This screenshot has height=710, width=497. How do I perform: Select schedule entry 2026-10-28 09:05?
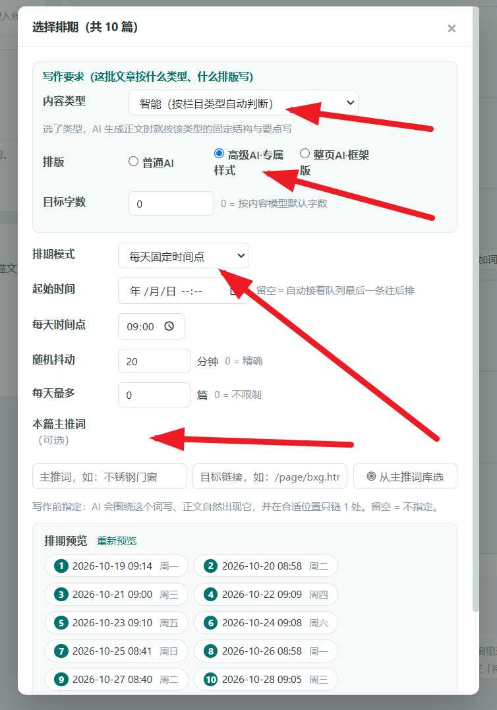coord(266,679)
